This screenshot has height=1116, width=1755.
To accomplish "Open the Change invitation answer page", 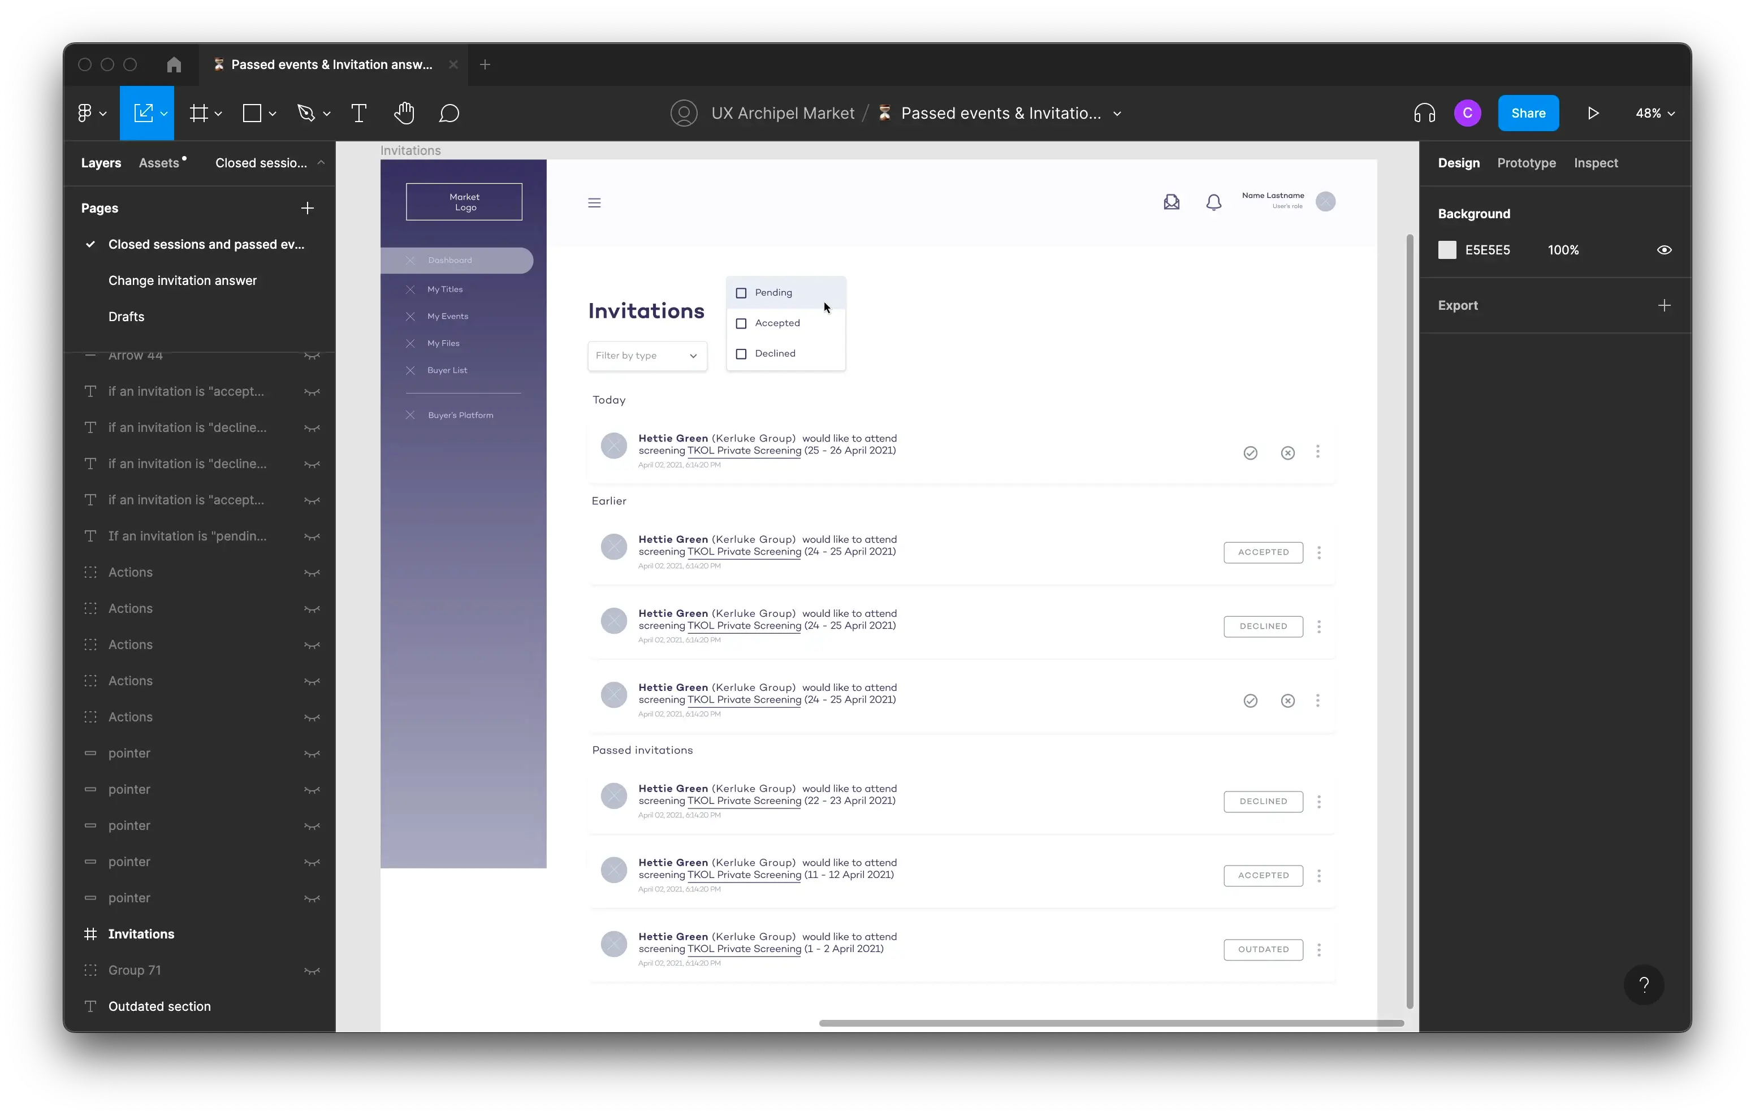I will [x=182, y=280].
